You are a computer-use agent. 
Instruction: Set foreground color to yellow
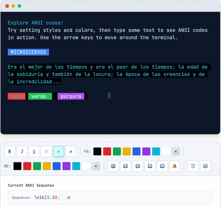127,151
